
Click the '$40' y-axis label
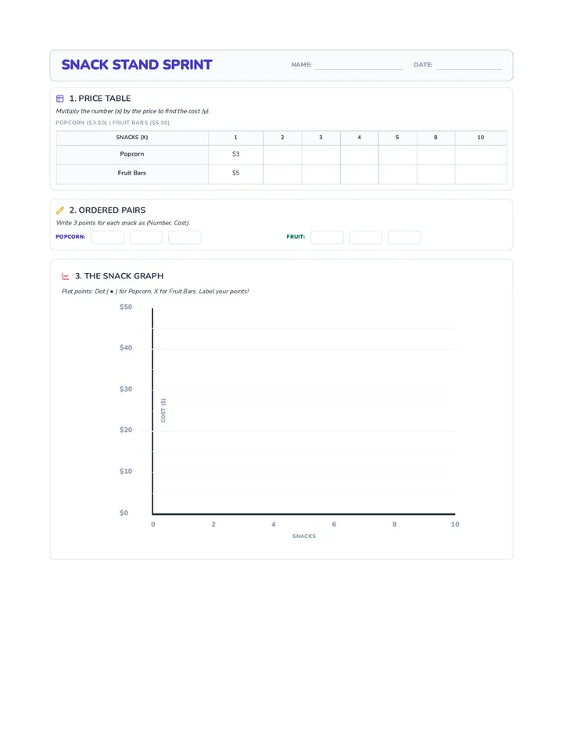(x=126, y=348)
